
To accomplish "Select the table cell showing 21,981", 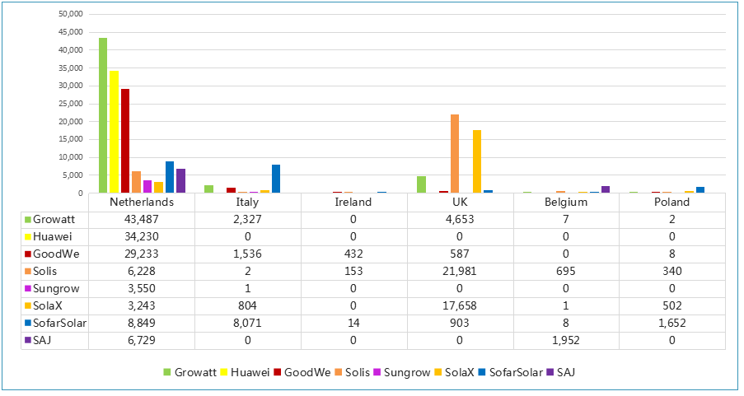I will click(x=460, y=271).
